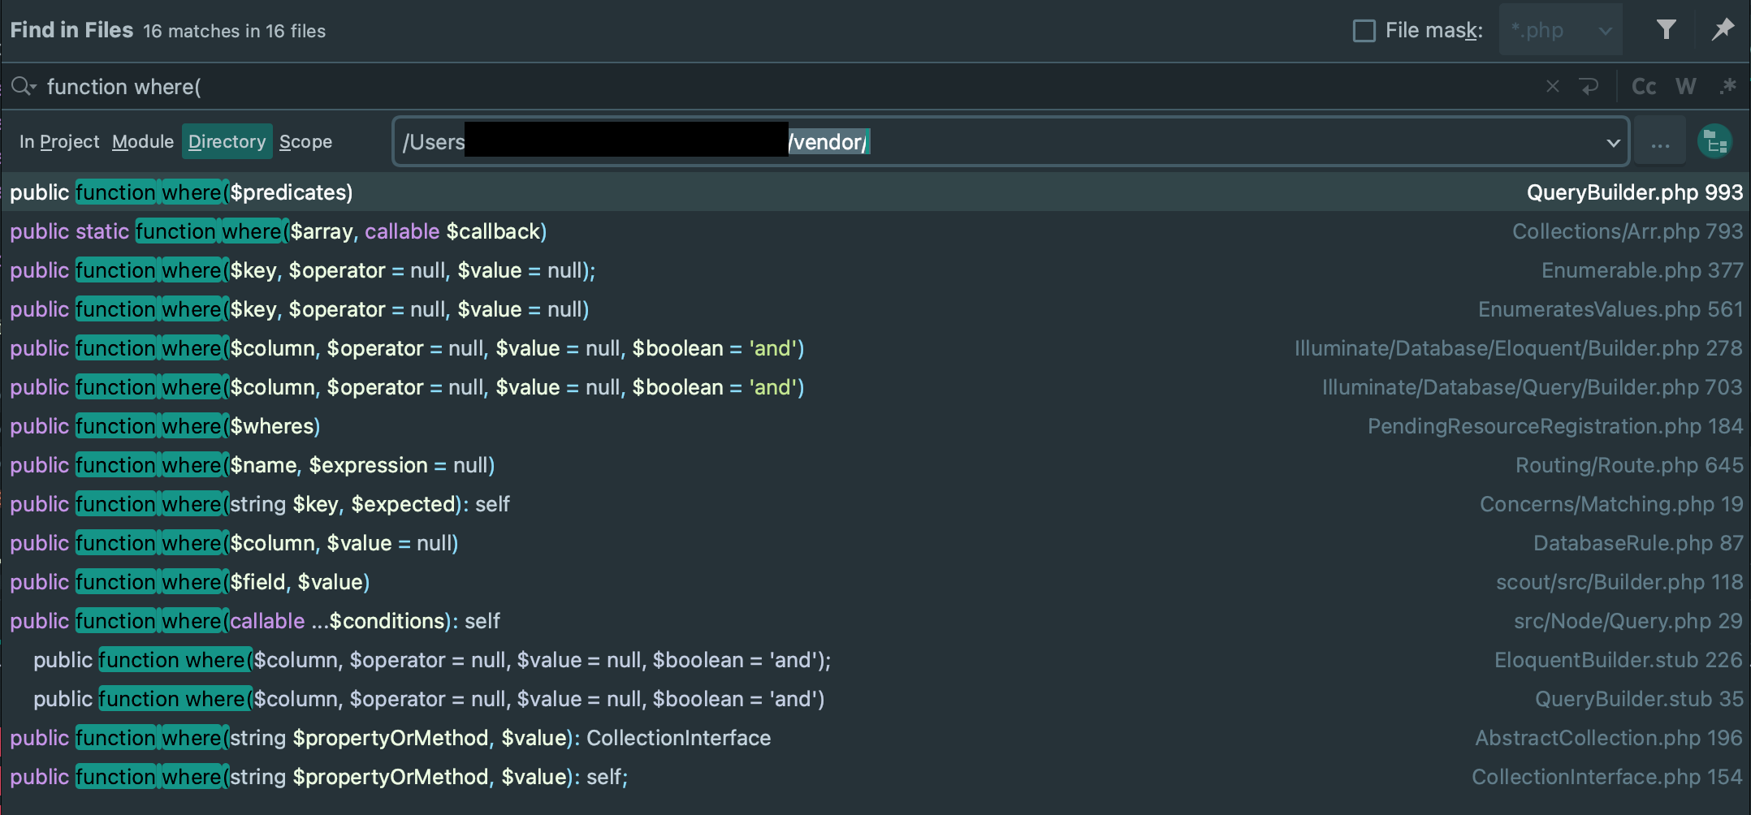Clear the search query with the X icon
Image resolution: width=1751 pixels, height=815 pixels.
pos(1554,86)
